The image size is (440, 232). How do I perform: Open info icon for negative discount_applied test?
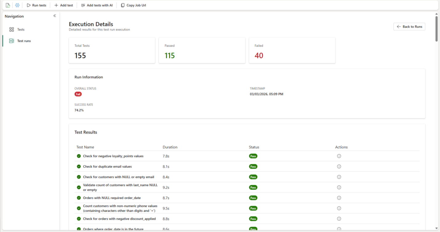point(339,218)
